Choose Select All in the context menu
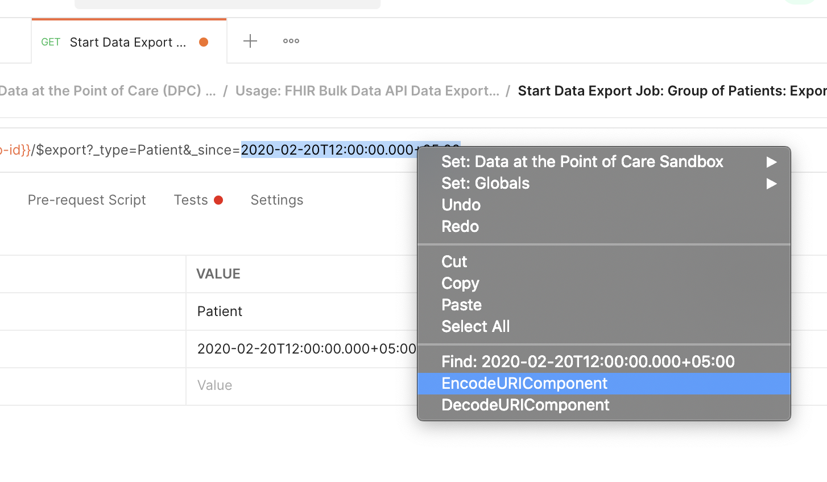The image size is (827, 482). coord(475,327)
